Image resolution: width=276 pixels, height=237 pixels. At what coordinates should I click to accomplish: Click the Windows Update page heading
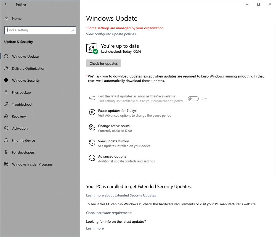tap(112, 18)
